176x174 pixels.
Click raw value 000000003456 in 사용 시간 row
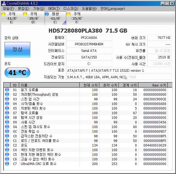155,122
